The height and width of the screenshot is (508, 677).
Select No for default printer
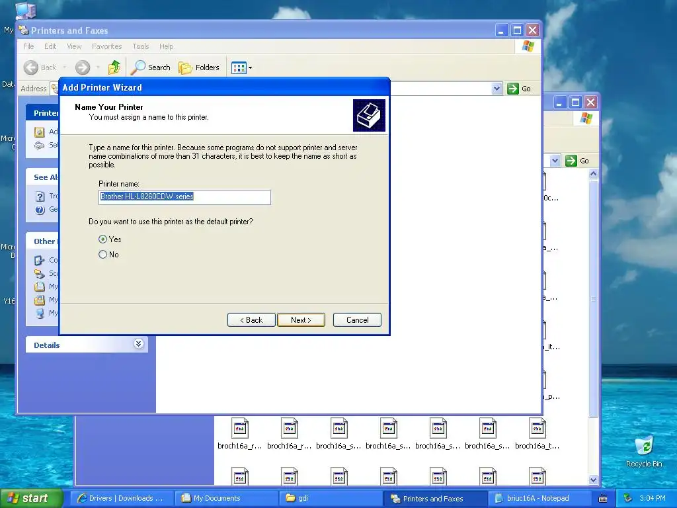[102, 255]
